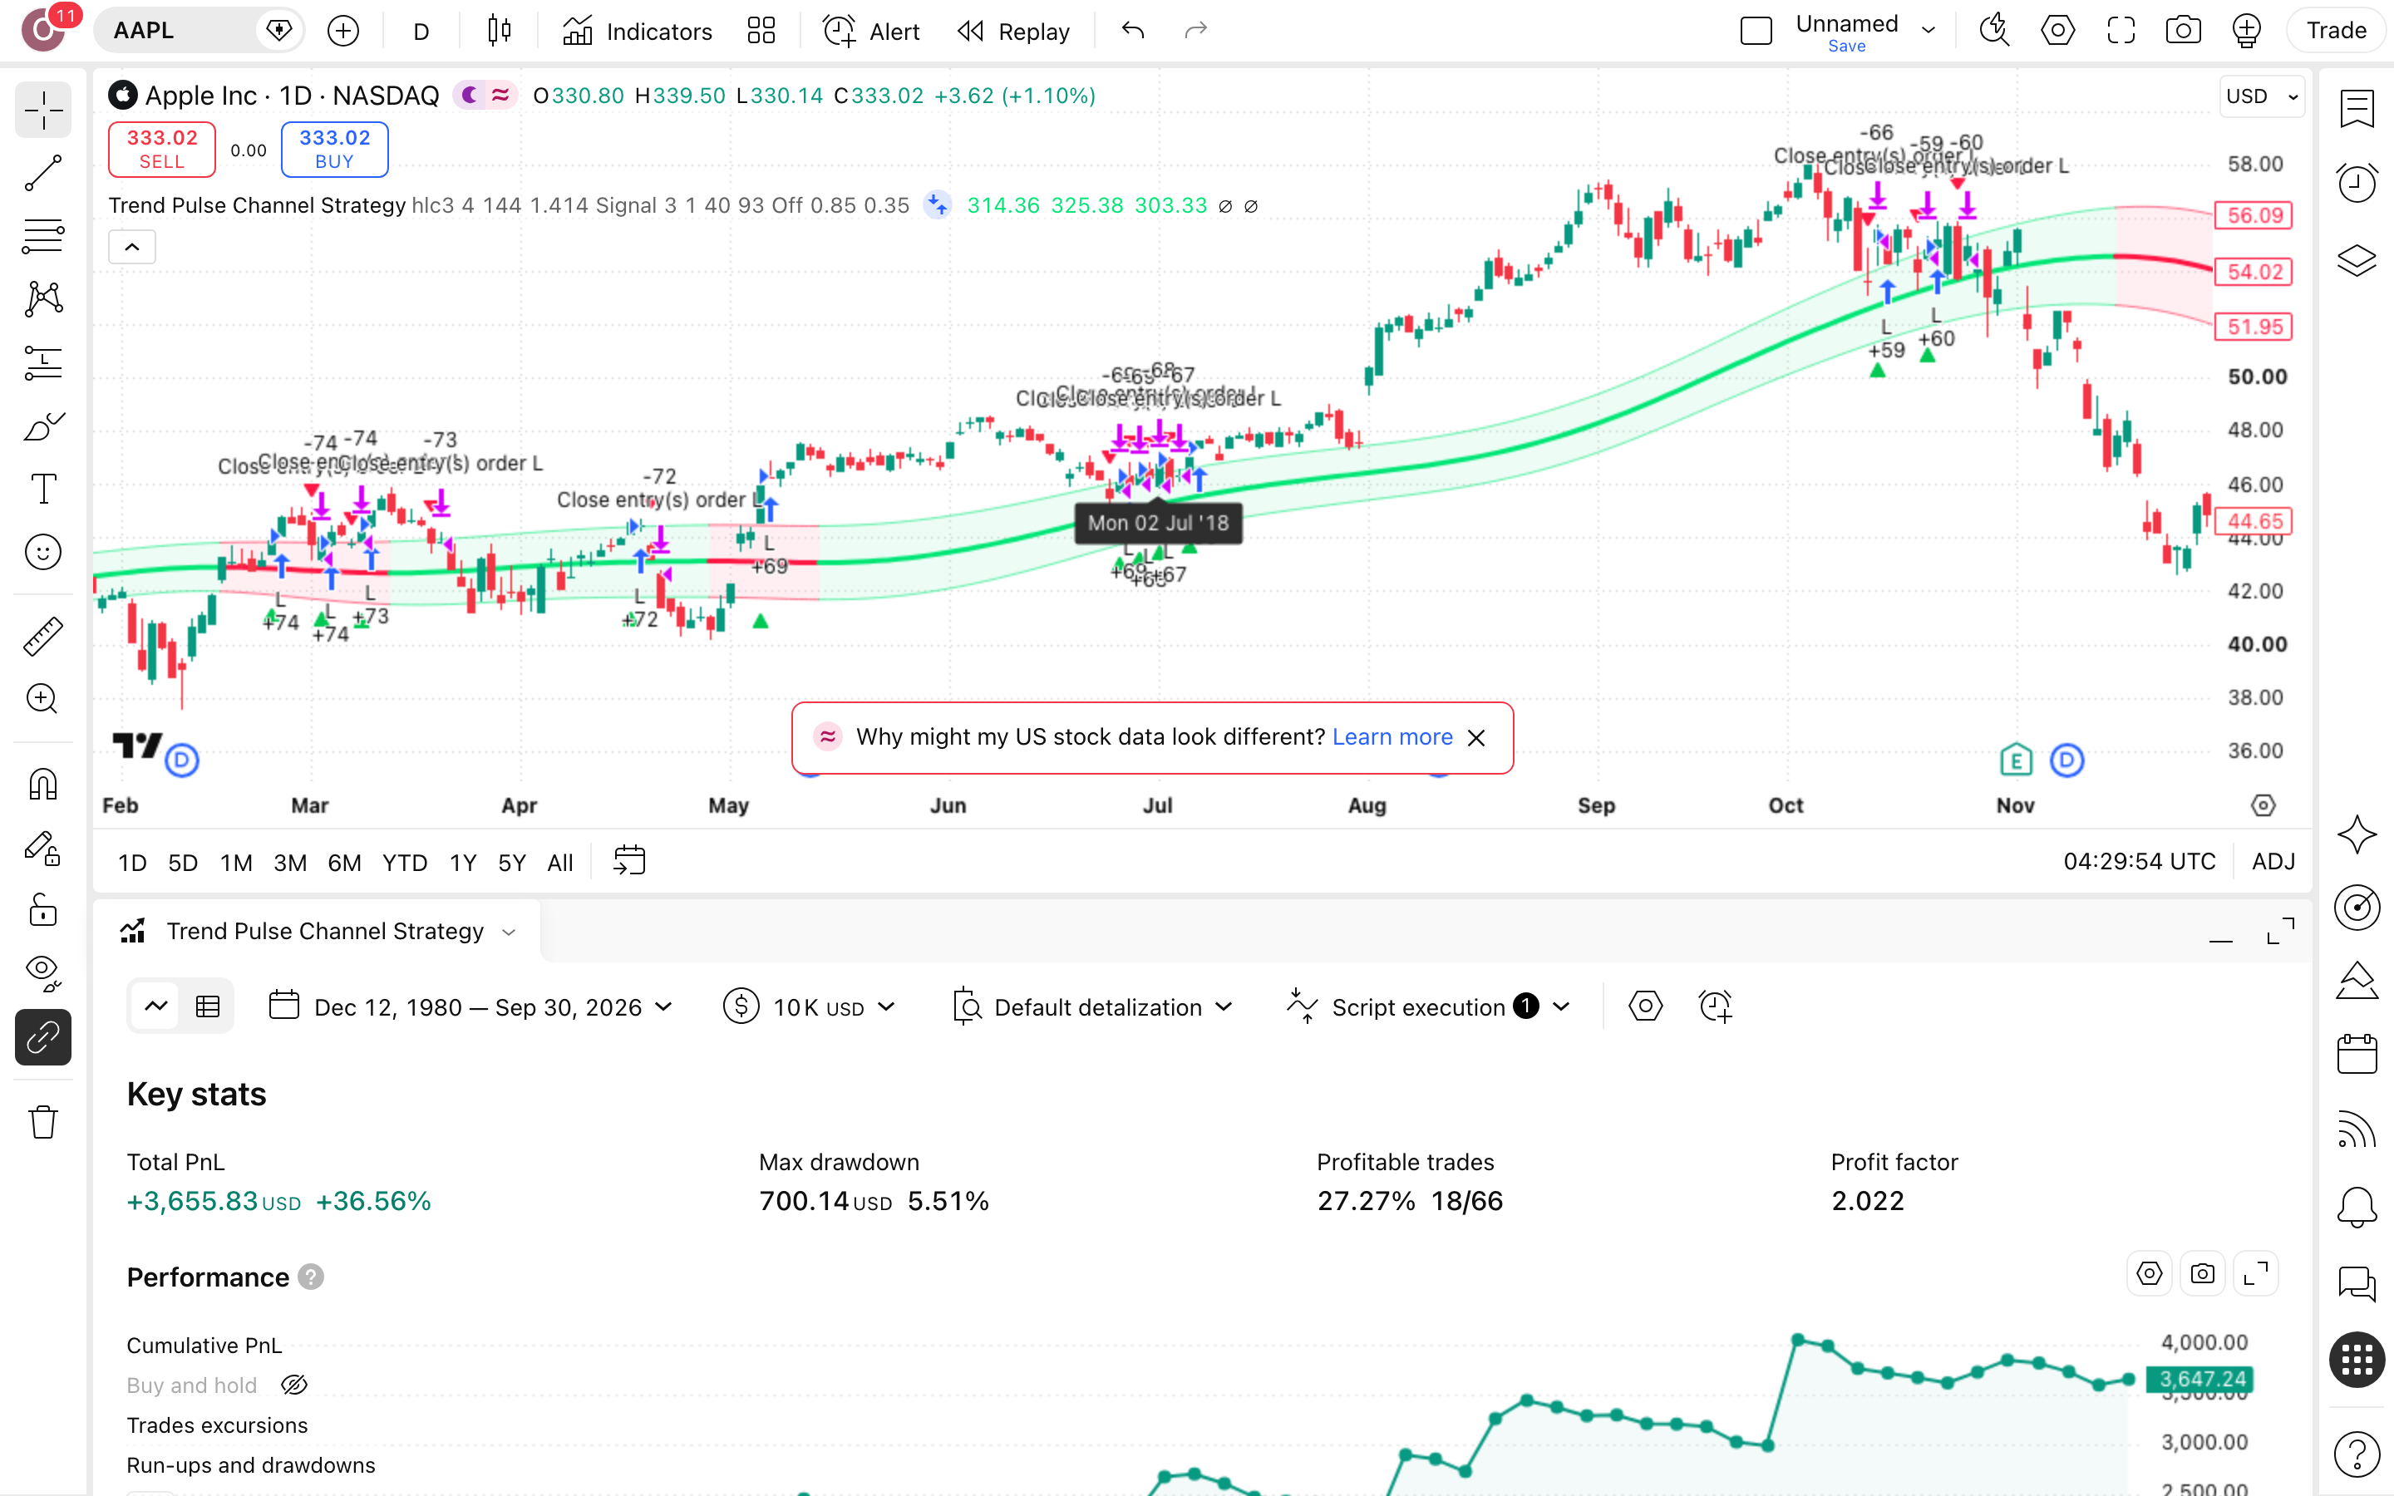
Task: Activate the zoom-in magnifier tool
Action: tap(42, 700)
